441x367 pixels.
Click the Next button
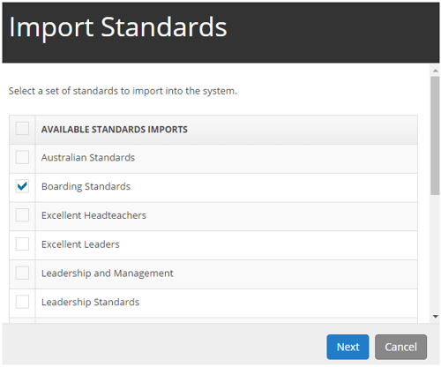348,347
